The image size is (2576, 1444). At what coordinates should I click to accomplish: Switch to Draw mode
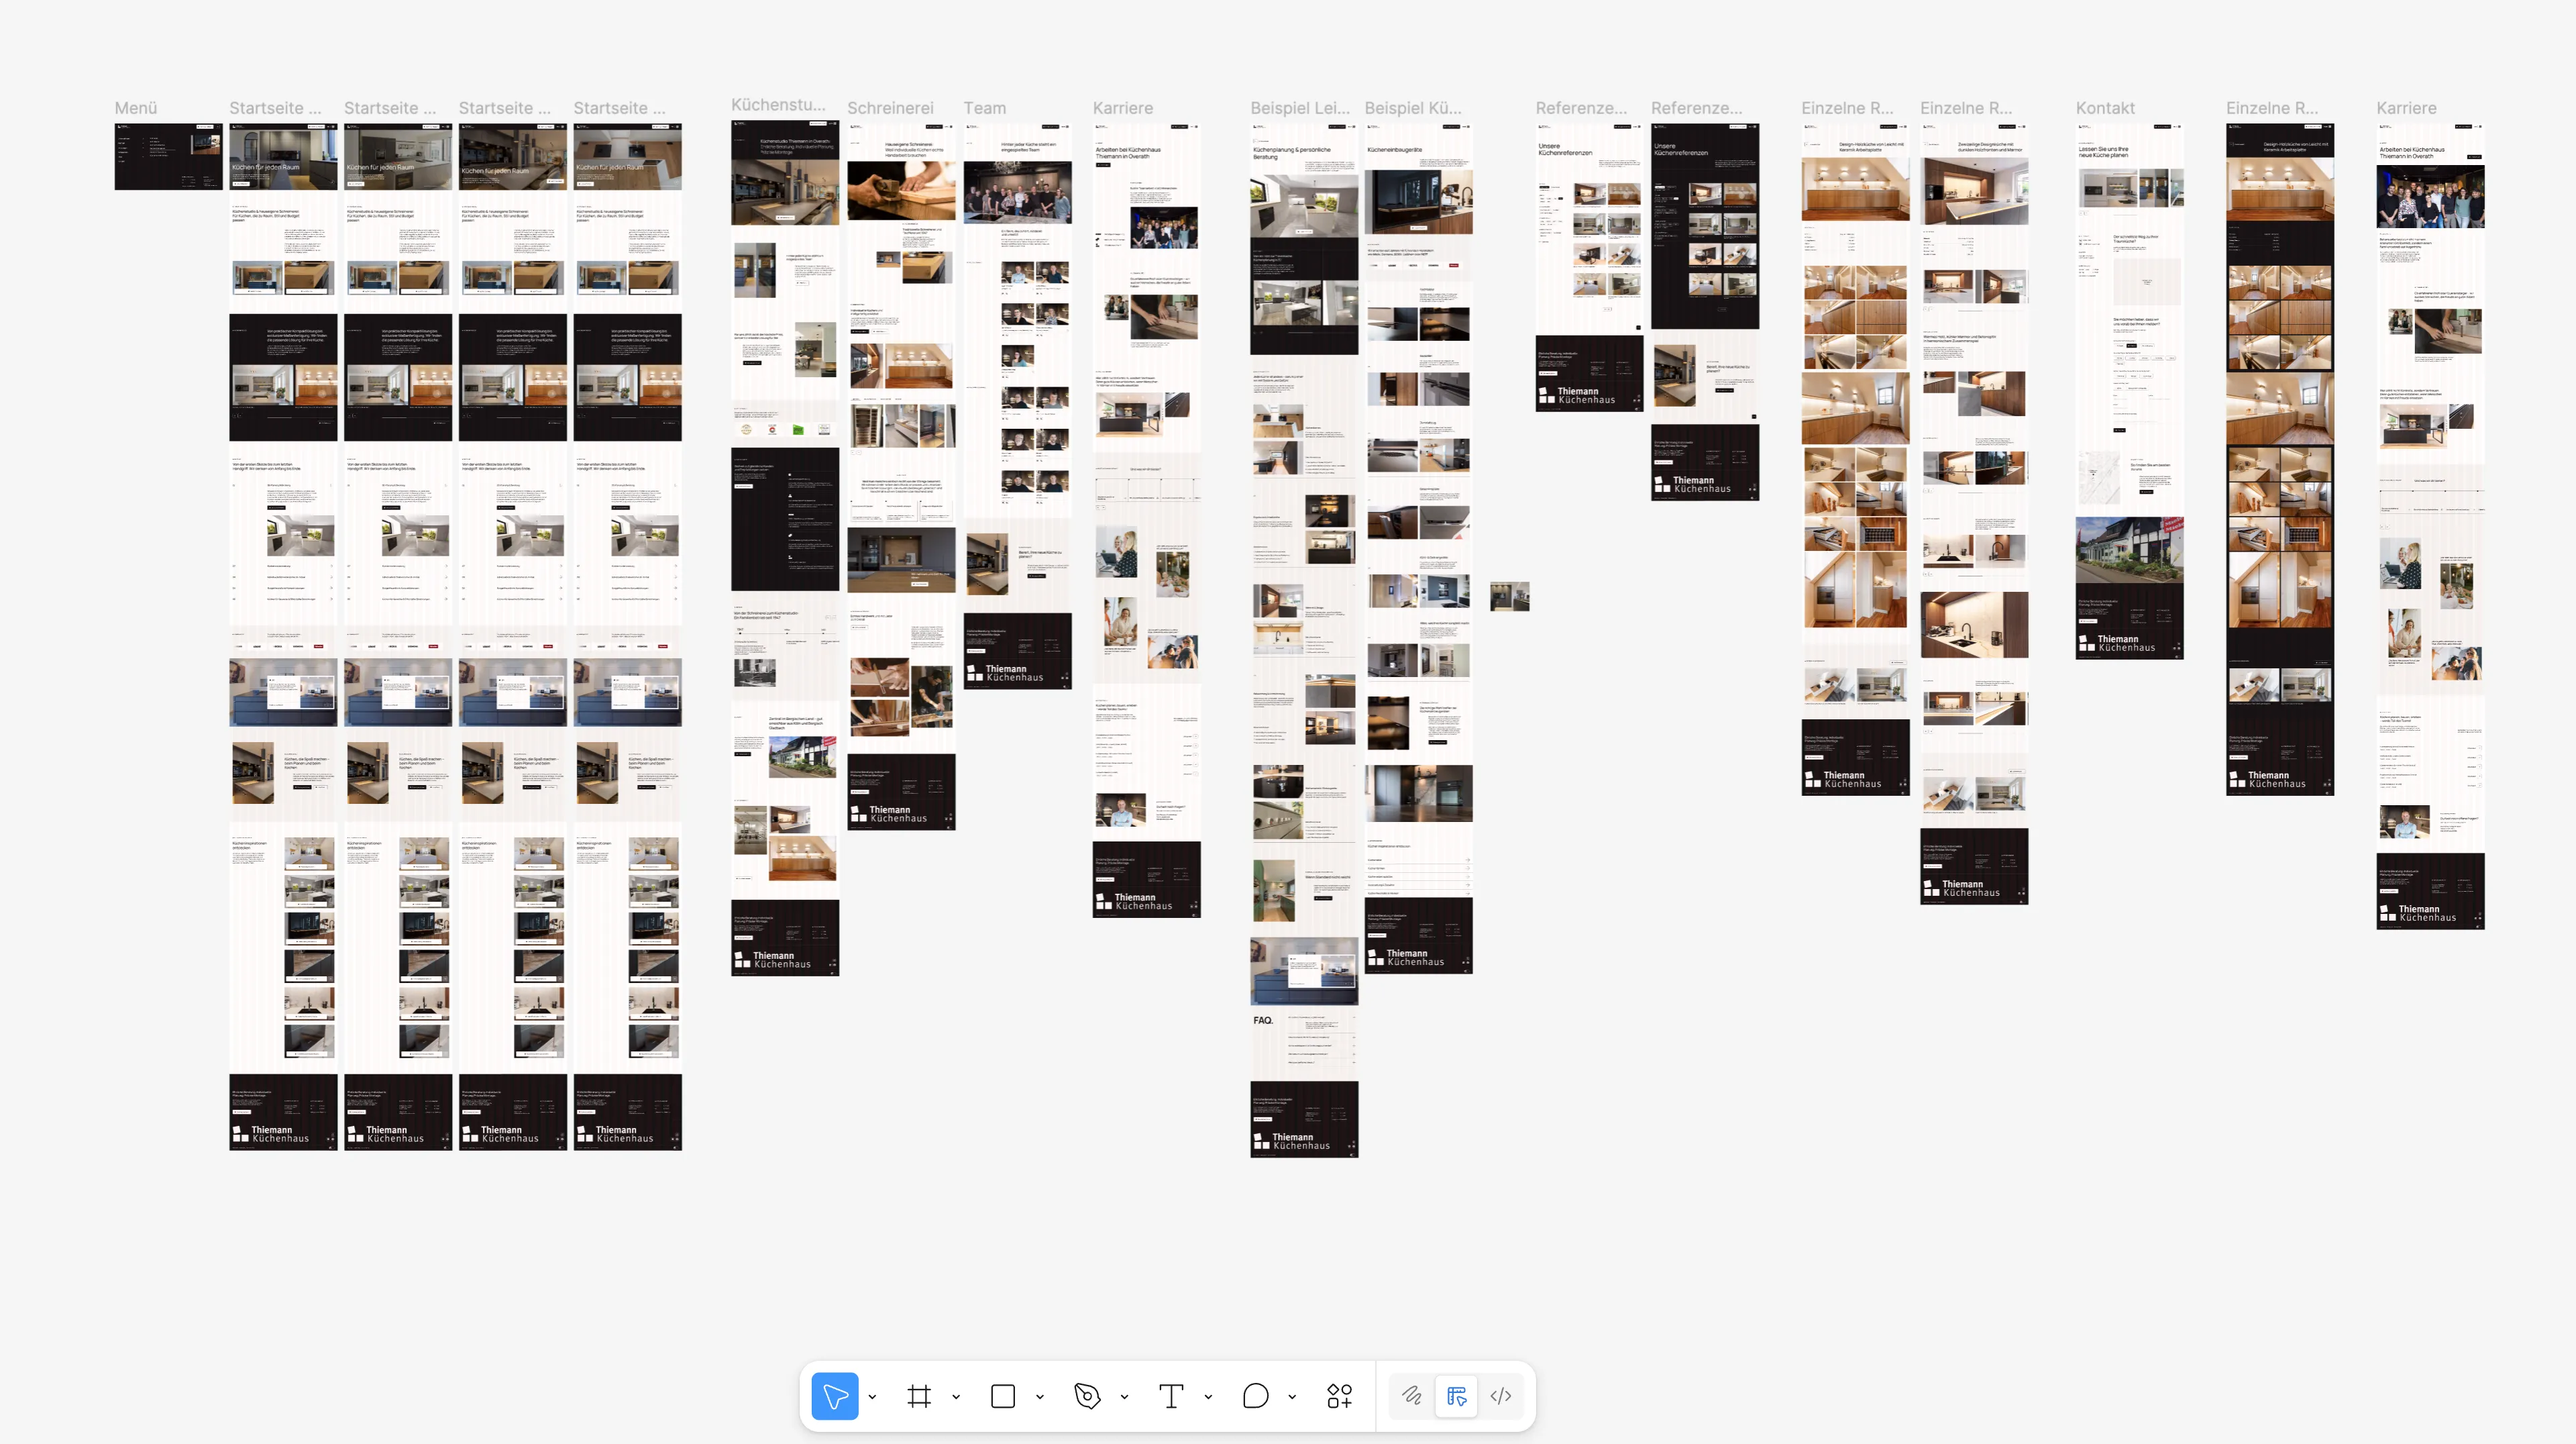(x=1411, y=1396)
